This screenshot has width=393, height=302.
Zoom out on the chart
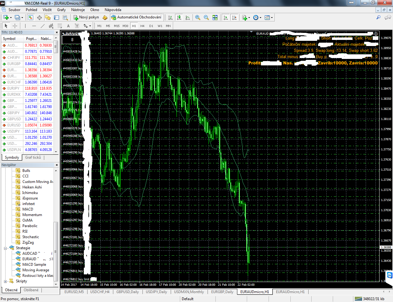point(206,17)
